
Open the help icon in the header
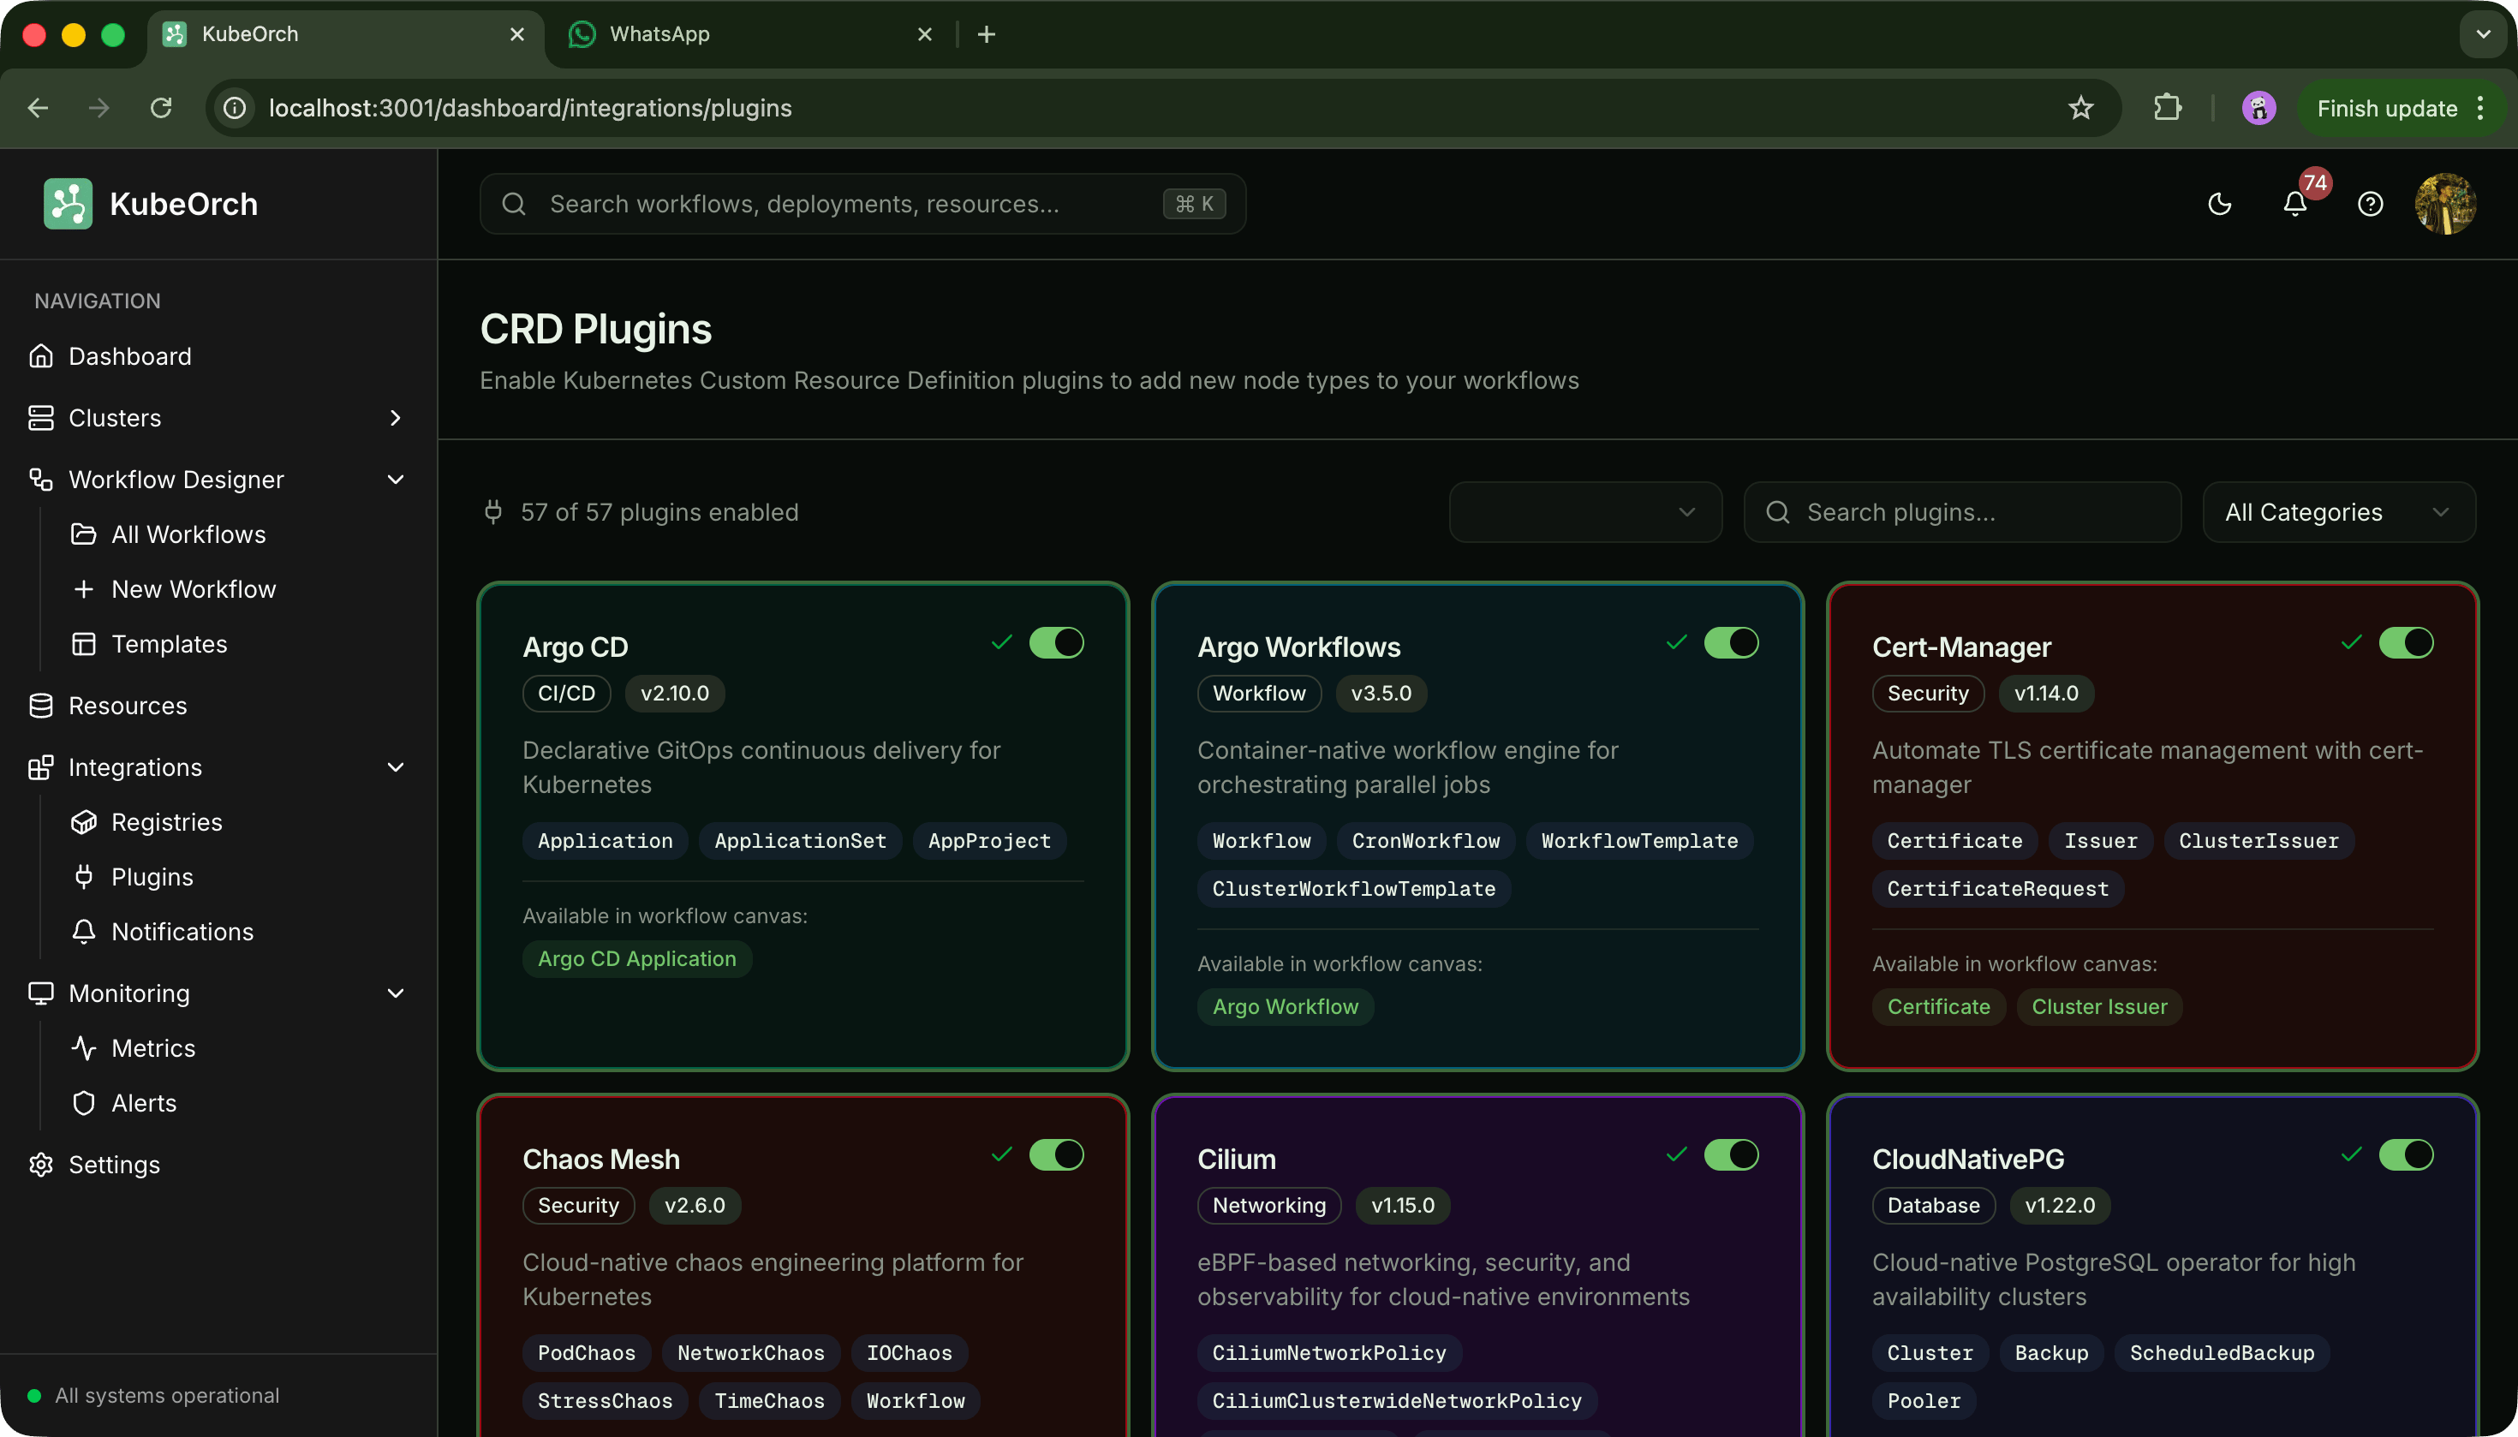tap(2370, 203)
